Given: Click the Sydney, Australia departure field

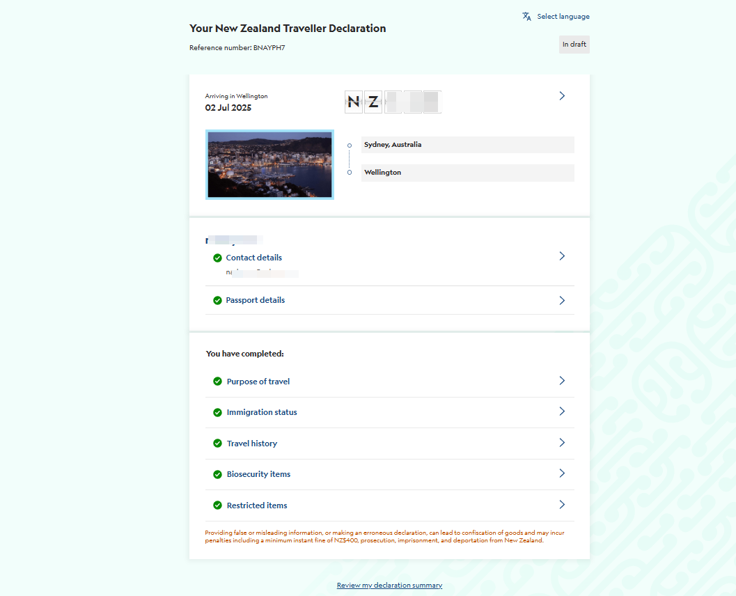Looking at the screenshot, I should click(467, 145).
